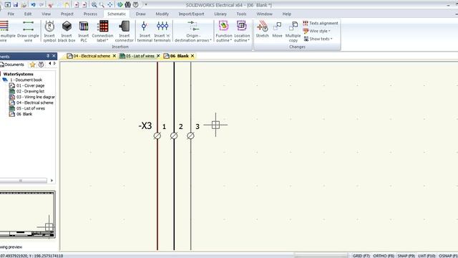Viewport: 458px width, 258px height.
Task: Click the binoculars search icon
Action: pyautogui.click(x=127, y=5)
